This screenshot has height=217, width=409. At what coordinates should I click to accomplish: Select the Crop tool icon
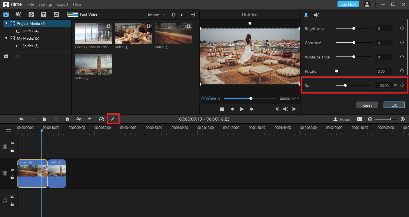click(x=90, y=119)
